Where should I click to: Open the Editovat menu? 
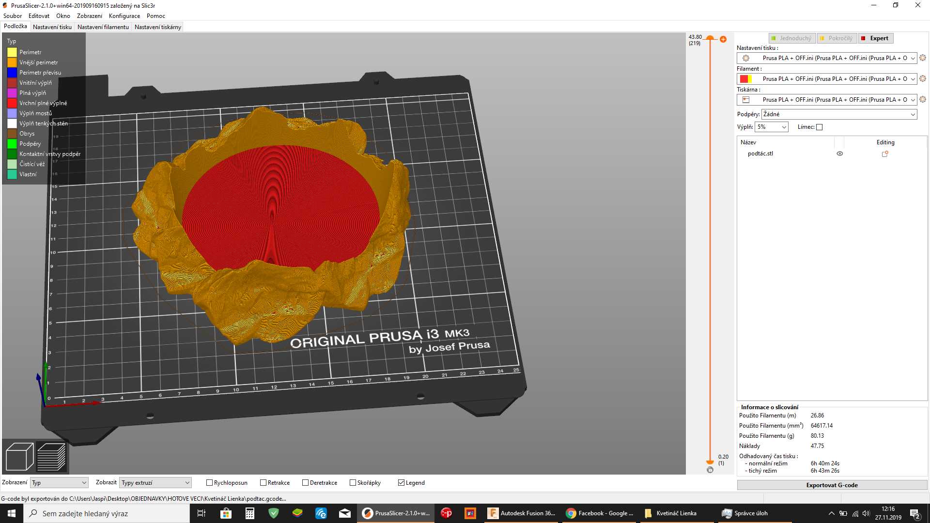coord(39,16)
